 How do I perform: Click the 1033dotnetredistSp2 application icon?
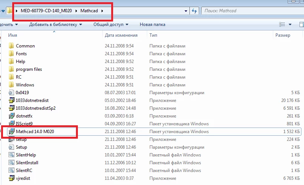(x=11, y=108)
